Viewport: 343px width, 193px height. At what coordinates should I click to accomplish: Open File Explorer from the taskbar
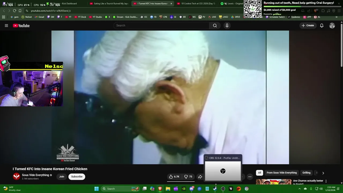tap(168, 189)
